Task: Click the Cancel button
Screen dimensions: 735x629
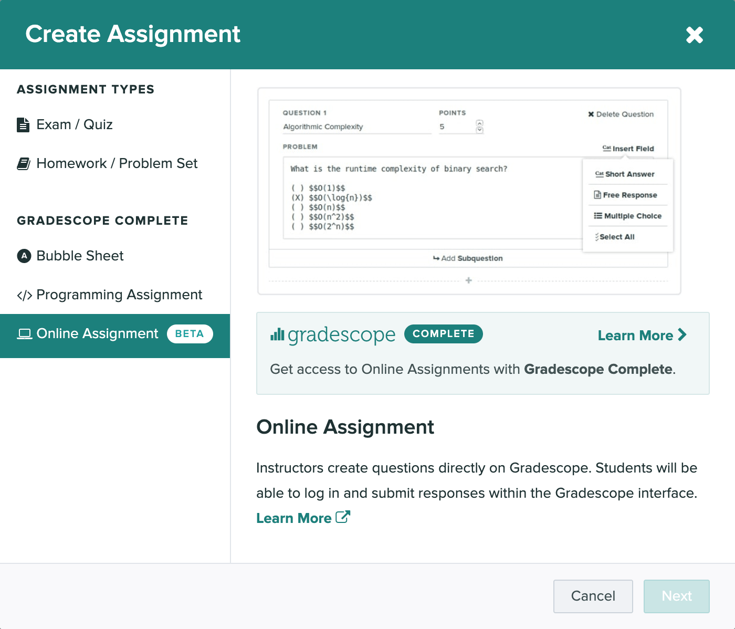Action: tap(593, 596)
